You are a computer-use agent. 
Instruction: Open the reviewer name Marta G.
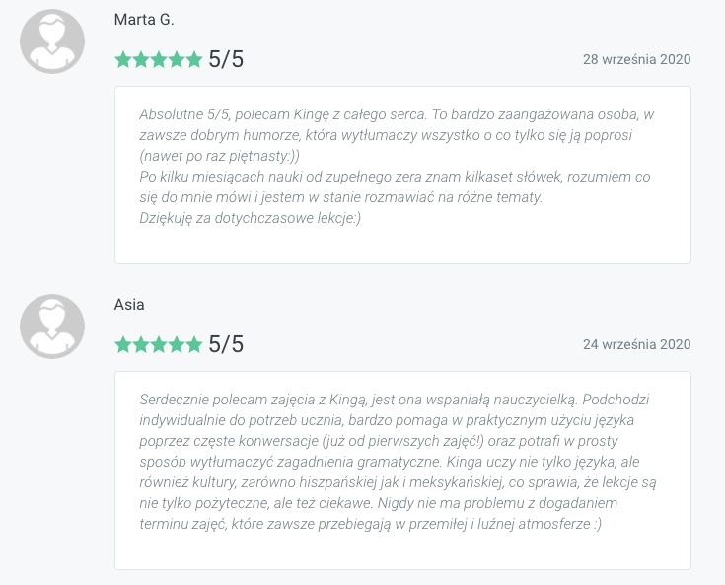click(144, 20)
